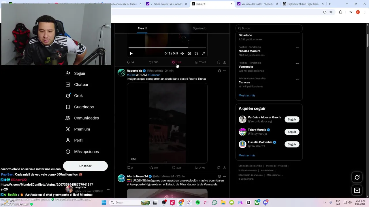The image size is (369, 207).
Task: Seek along the top video's progress bar
Action: coord(167,48)
